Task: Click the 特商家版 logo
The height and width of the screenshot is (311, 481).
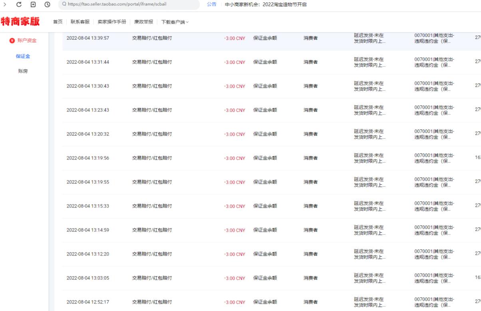Action: 20,22
